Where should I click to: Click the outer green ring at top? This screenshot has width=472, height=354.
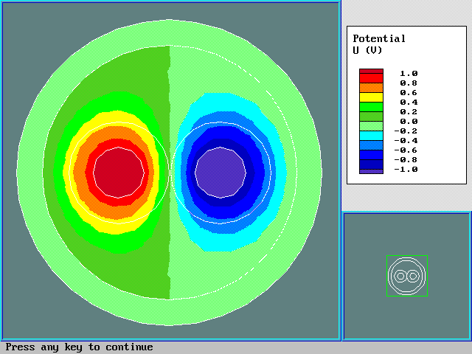(170, 35)
